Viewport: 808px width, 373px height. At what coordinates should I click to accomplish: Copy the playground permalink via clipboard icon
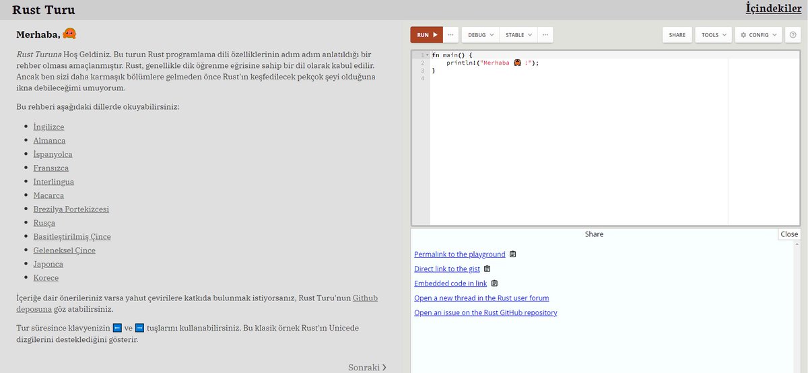point(513,255)
